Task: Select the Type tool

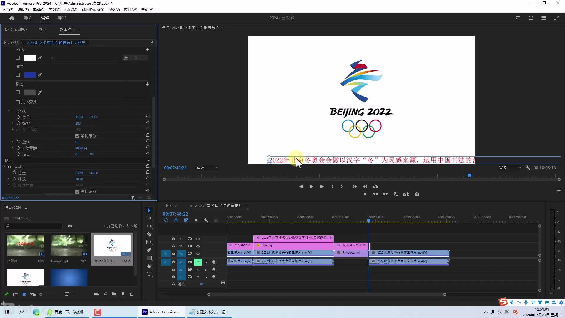Action: 149,274
